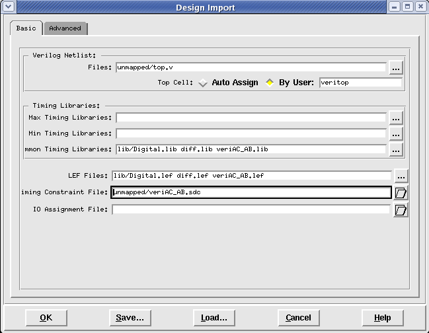This screenshot has width=429, height=333.
Task: Select the Basic tab
Action: point(26,28)
